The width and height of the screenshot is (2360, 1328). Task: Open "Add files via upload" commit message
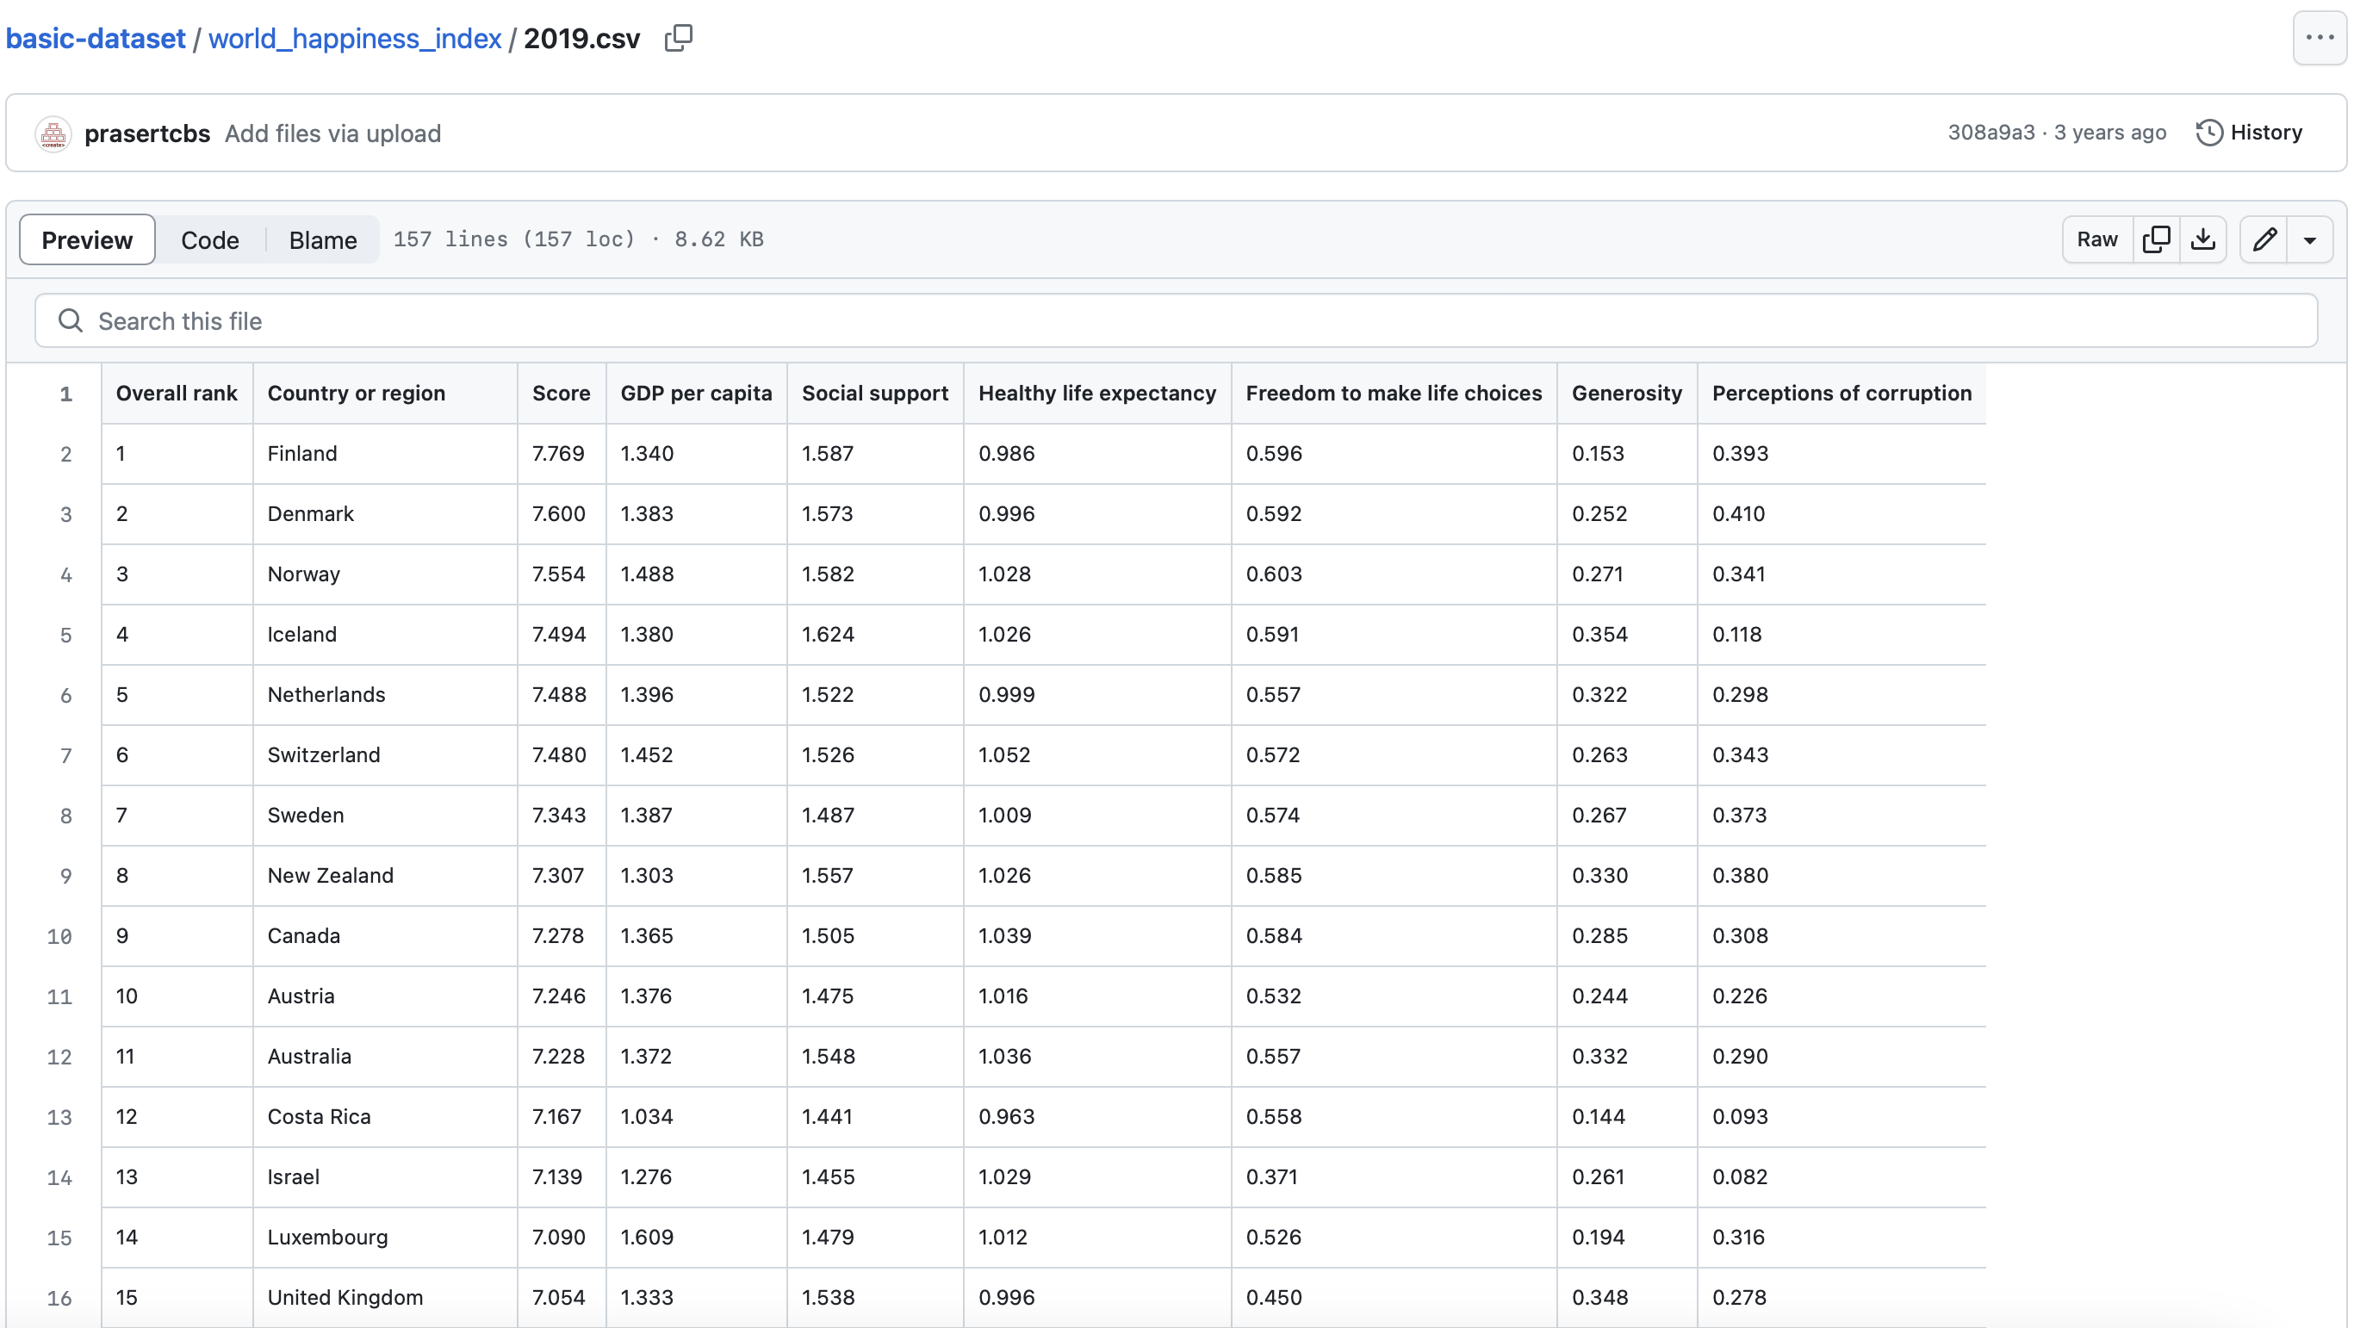tap(332, 133)
